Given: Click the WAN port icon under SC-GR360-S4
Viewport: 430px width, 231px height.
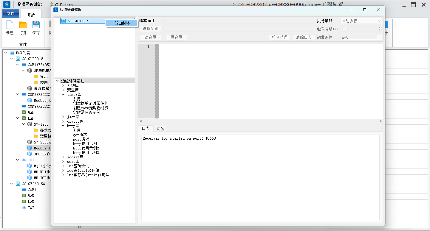Looking at the screenshot, I should click(x=24, y=196).
